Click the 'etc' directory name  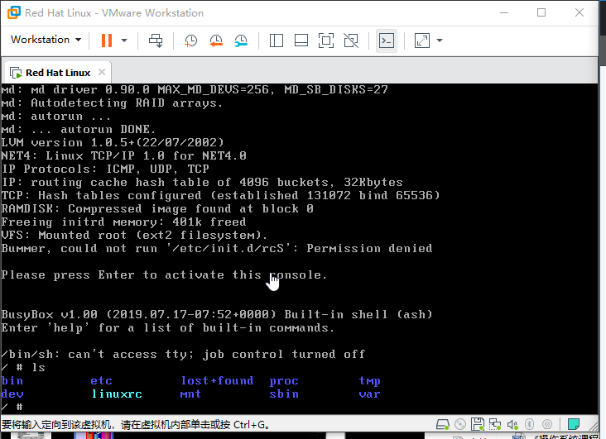101,380
